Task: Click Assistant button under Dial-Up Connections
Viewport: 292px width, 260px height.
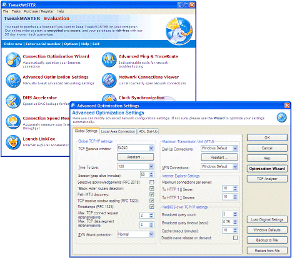Action: [219, 157]
